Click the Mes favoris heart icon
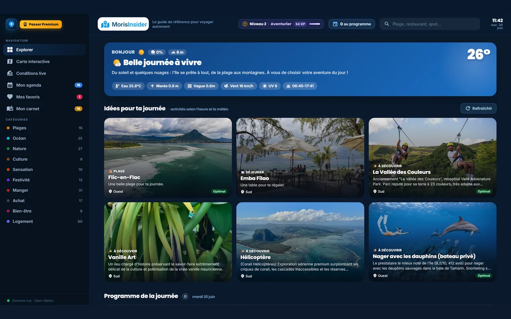This screenshot has height=319, width=511. [10, 97]
